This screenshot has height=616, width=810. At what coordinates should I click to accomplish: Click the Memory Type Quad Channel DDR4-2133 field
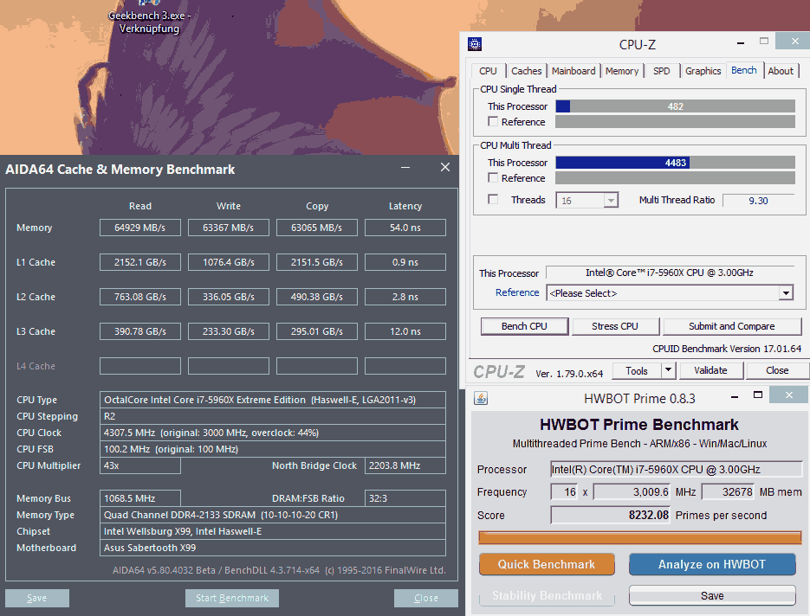click(x=273, y=515)
